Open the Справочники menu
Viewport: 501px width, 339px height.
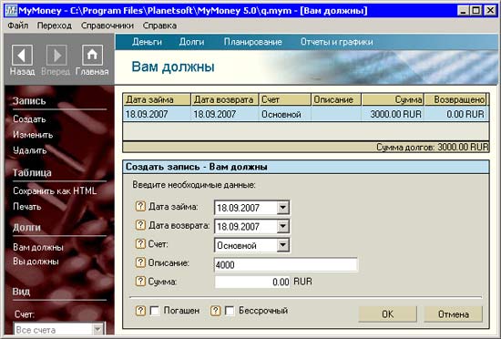tap(107, 26)
